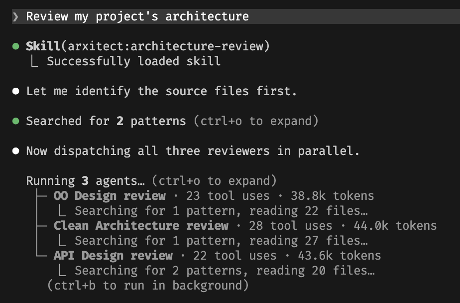Click the green status dot beside Skill
The height and width of the screenshot is (303, 460).
[16, 46]
